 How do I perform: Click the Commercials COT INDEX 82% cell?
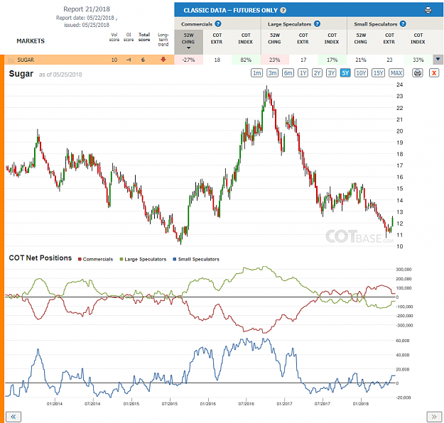click(246, 60)
